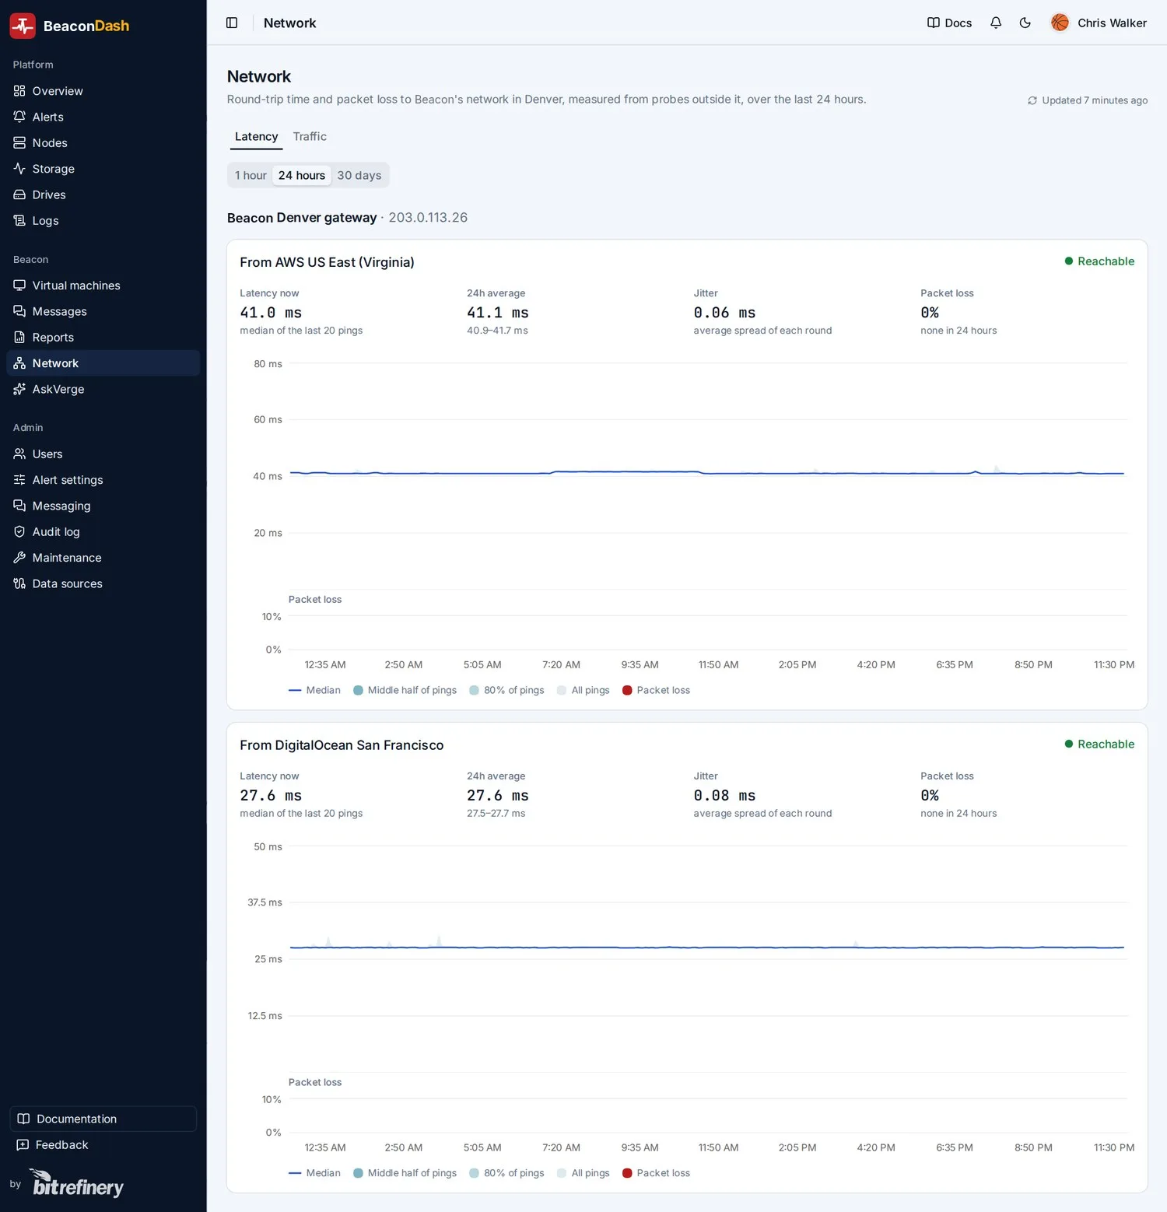
Task: Select the 1 hour time range
Action: click(x=251, y=175)
